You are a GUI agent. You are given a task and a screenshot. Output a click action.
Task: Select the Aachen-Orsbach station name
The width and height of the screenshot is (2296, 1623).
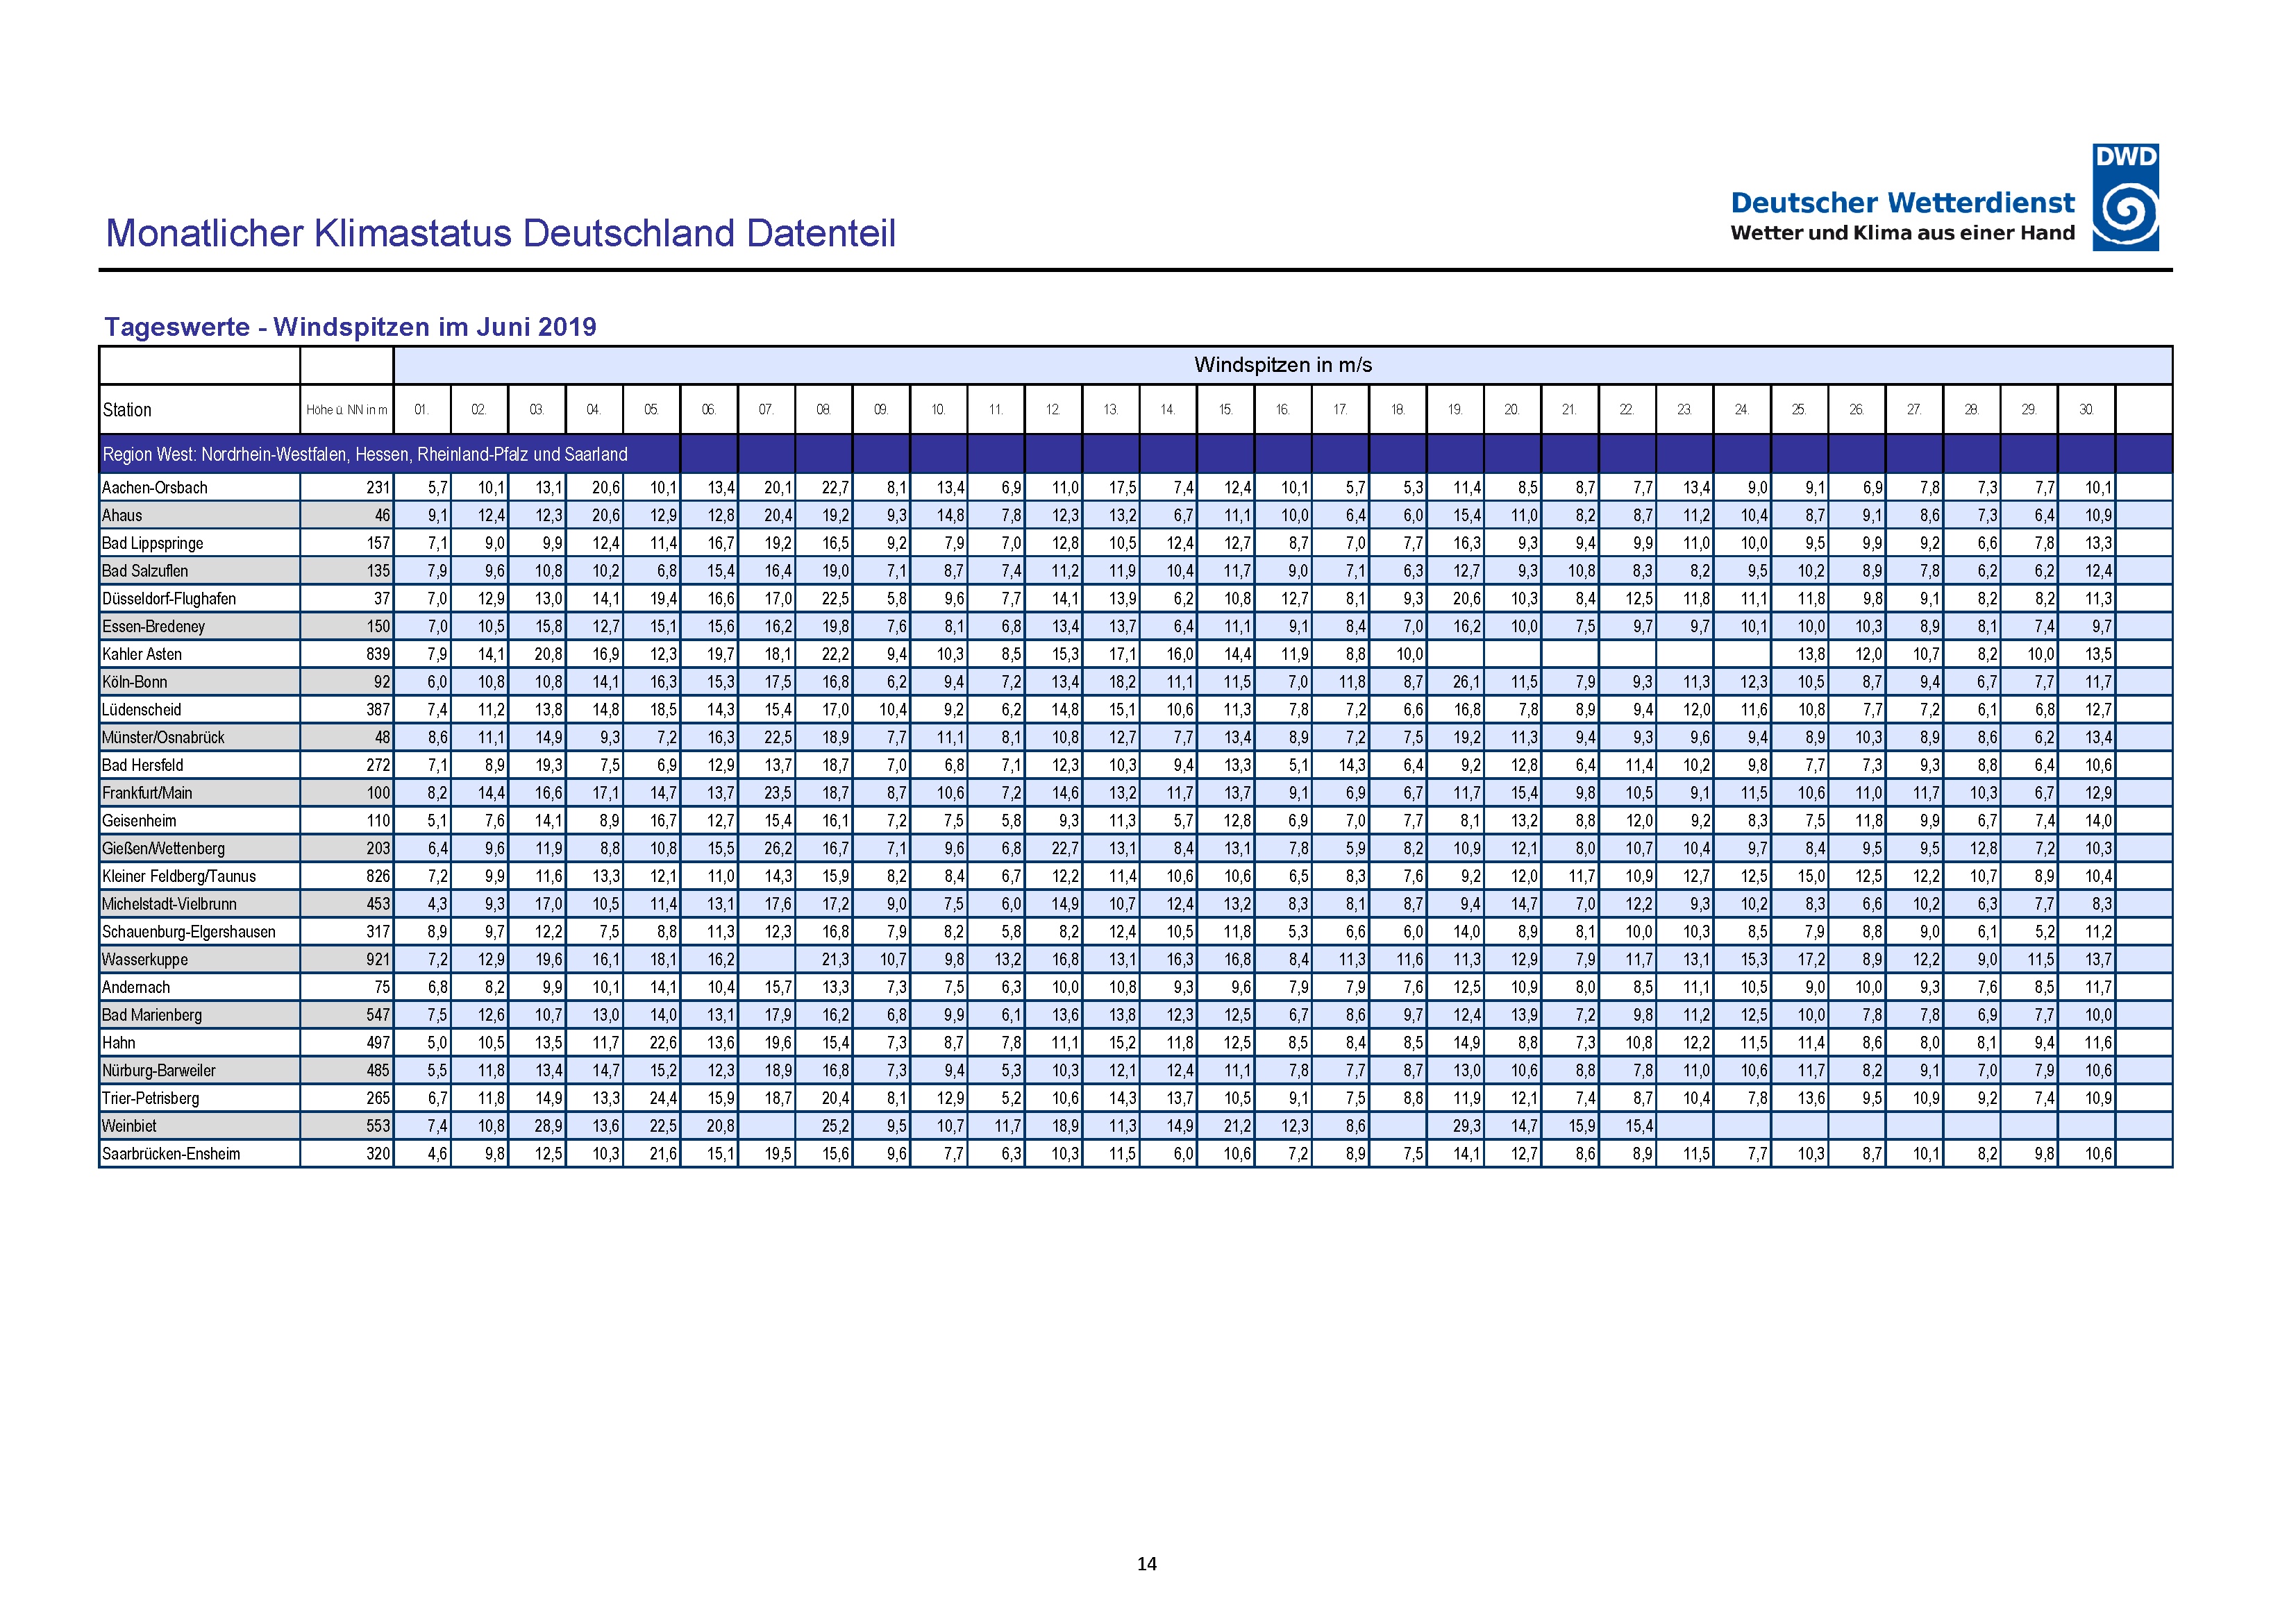pos(155,488)
